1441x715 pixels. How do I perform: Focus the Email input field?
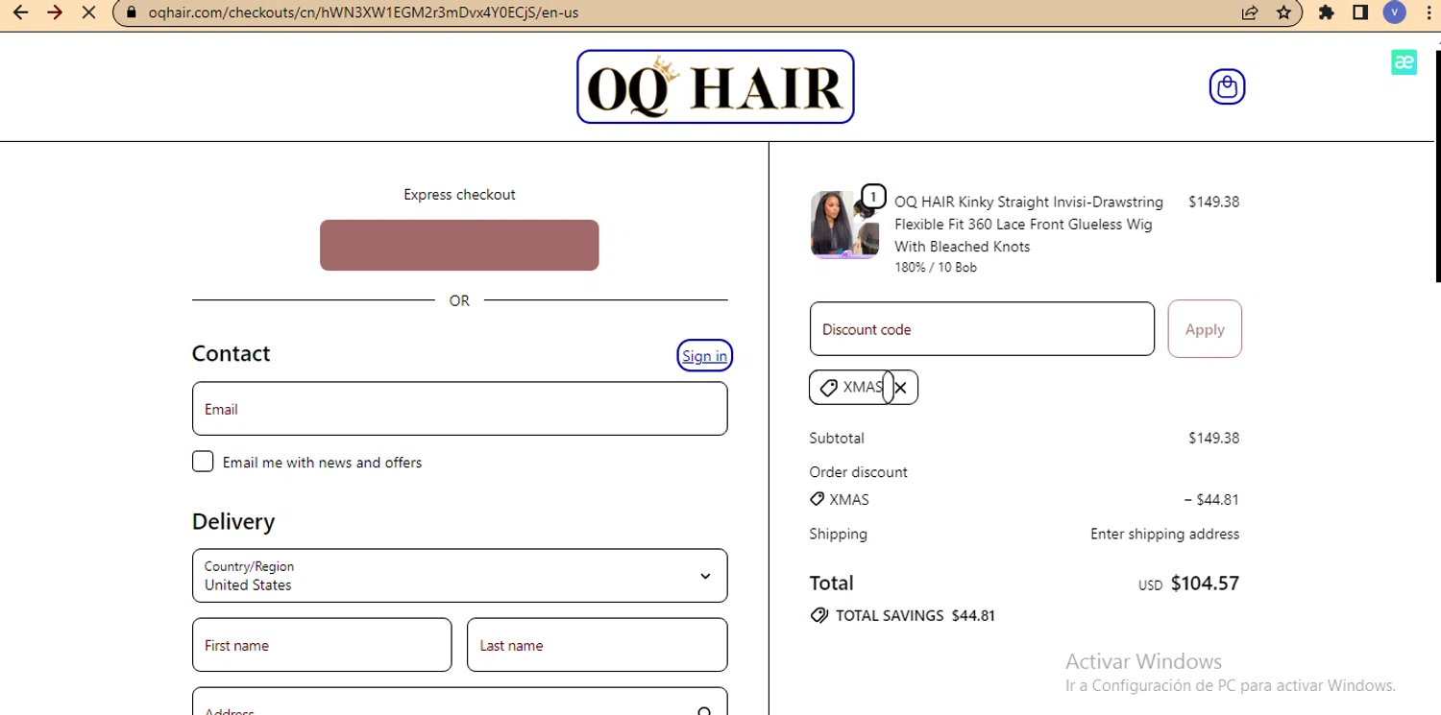(x=459, y=409)
